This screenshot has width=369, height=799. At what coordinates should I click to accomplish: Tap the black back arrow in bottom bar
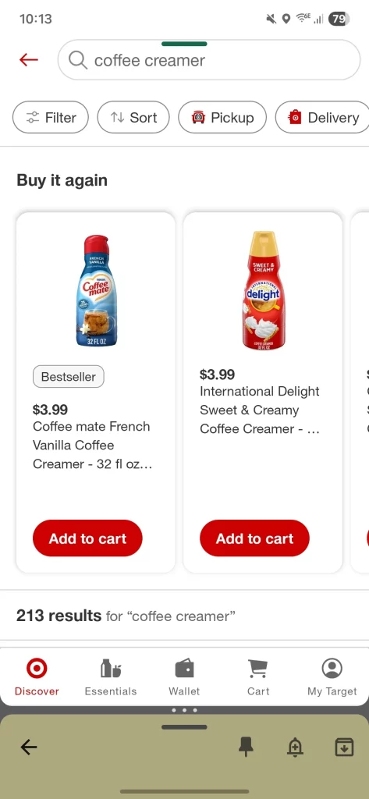click(x=29, y=747)
